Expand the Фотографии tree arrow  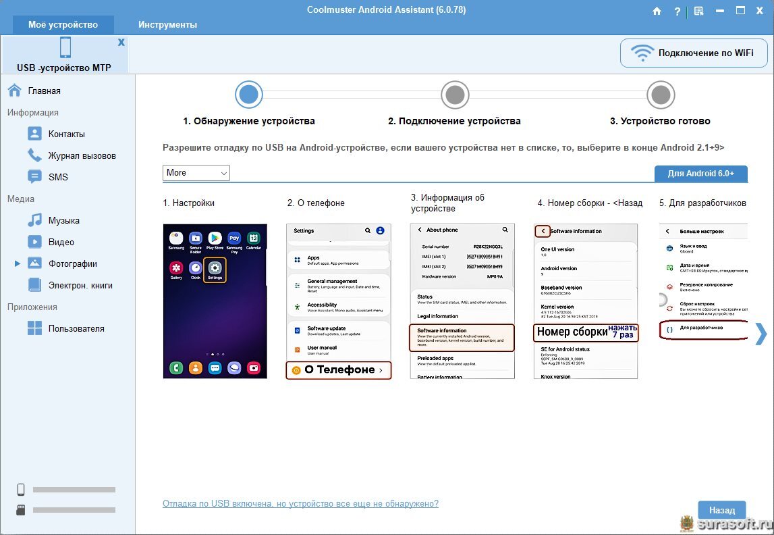pos(18,263)
